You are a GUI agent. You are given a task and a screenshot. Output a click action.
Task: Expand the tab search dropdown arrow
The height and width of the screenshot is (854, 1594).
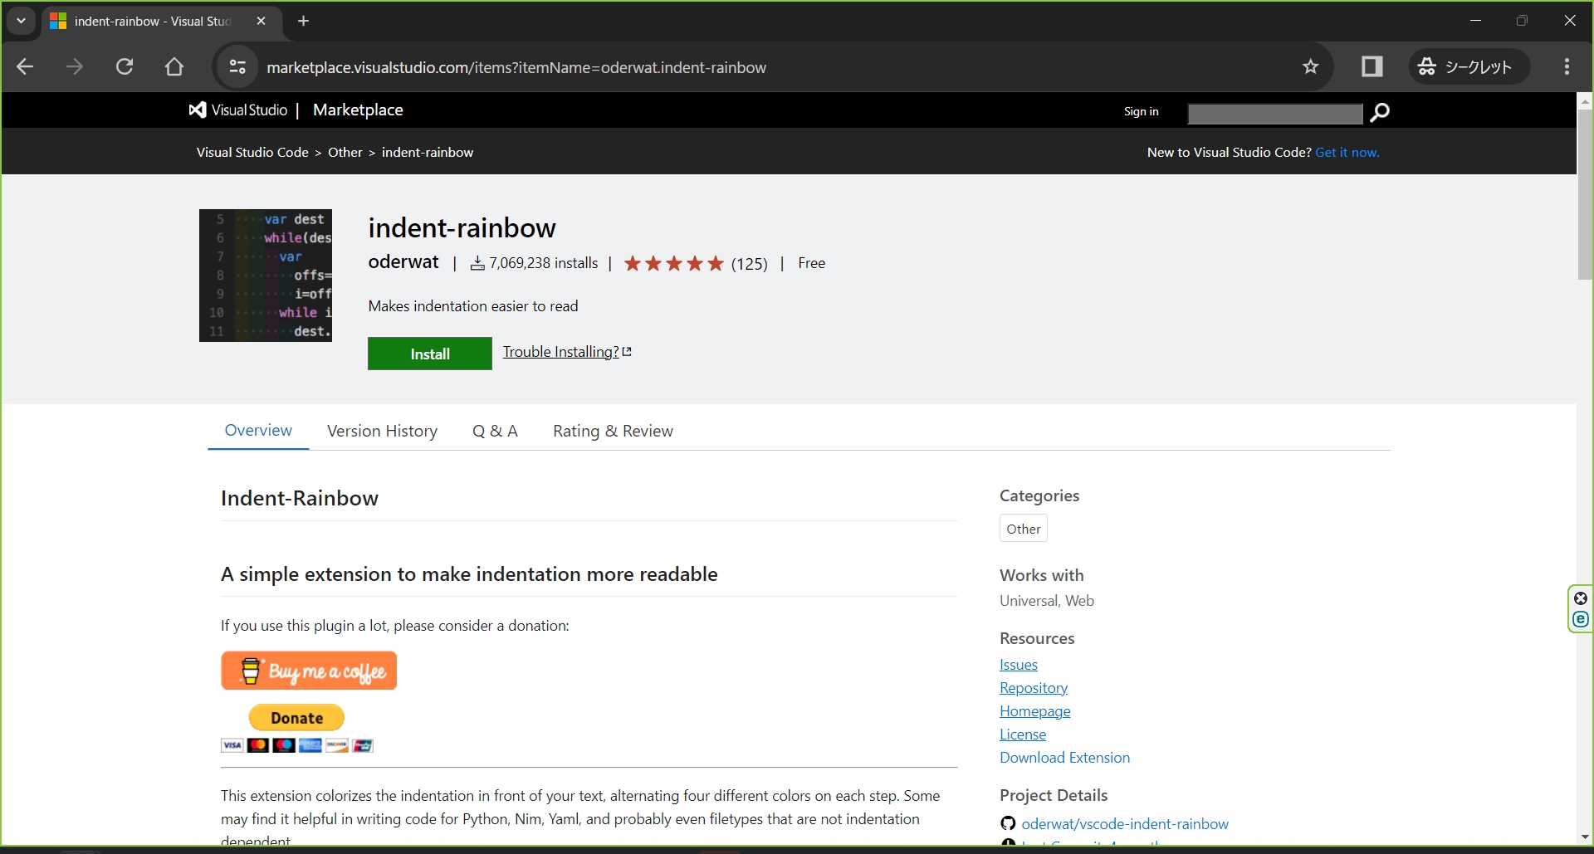point(22,21)
